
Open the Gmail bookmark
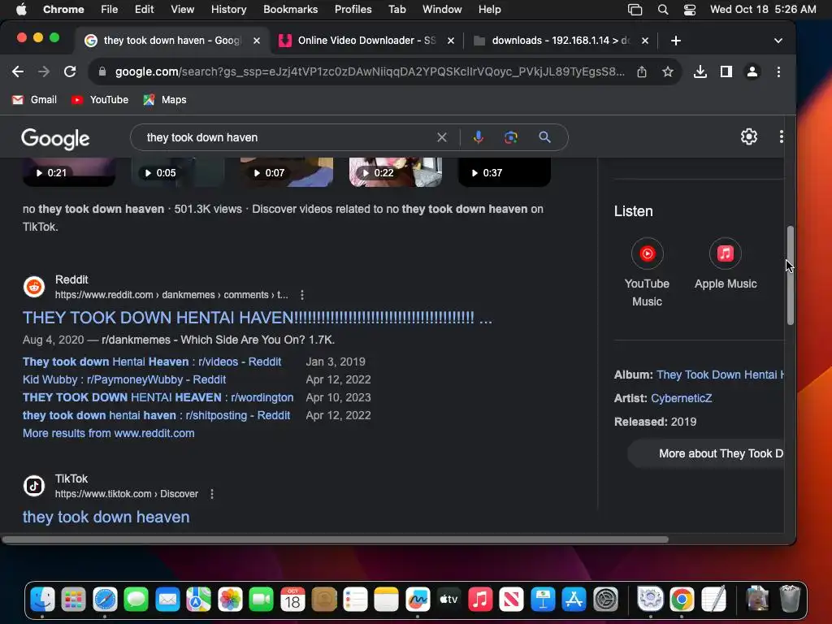click(34, 100)
